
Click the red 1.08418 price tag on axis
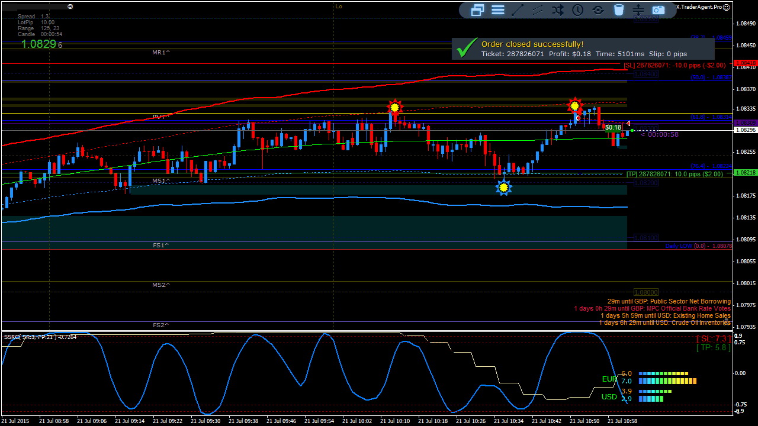click(x=745, y=63)
